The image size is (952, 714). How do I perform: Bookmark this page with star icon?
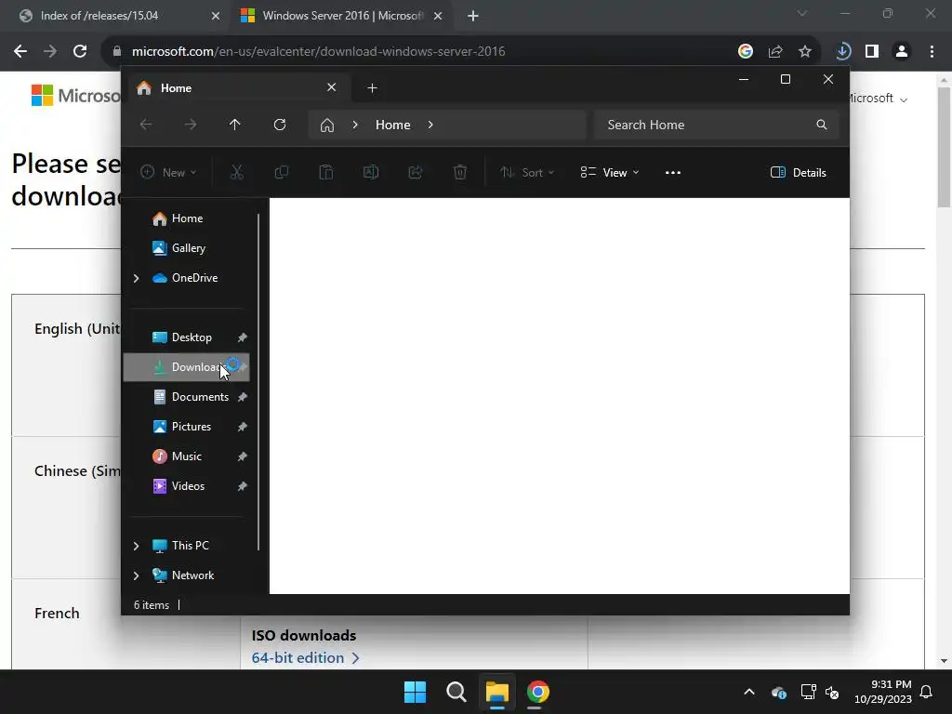(805, 52)
